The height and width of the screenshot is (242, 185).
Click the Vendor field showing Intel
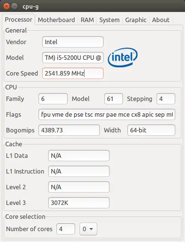point(73,42)
